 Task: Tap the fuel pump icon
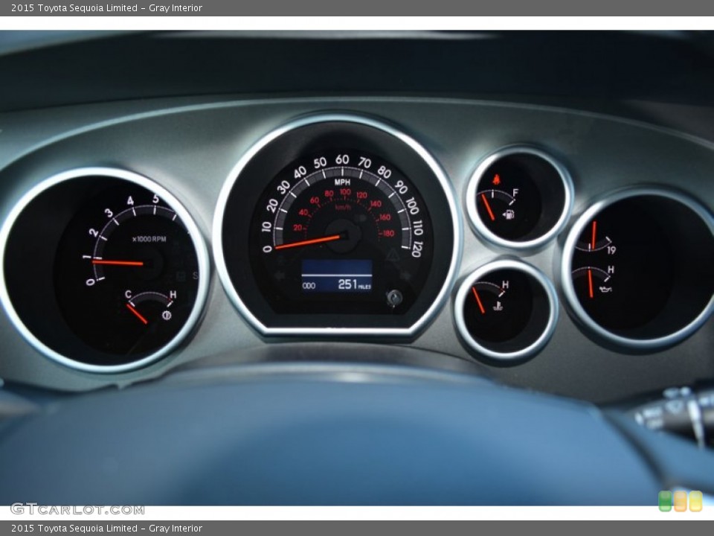tap(508, 214)
